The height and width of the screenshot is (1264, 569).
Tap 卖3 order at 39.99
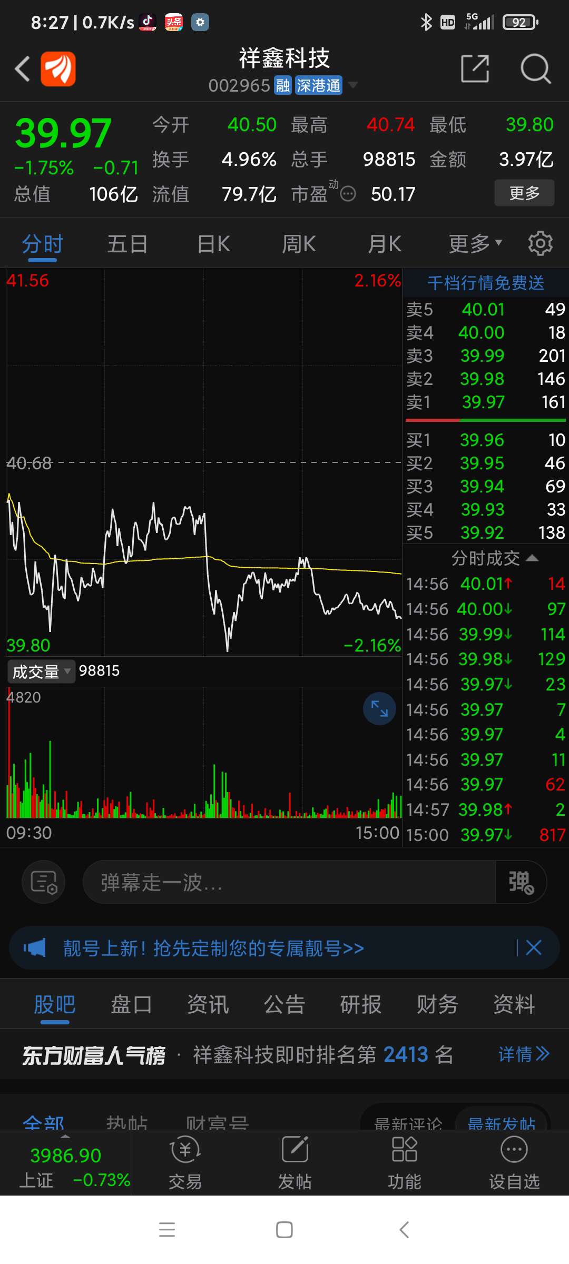(x=486, y=356)
